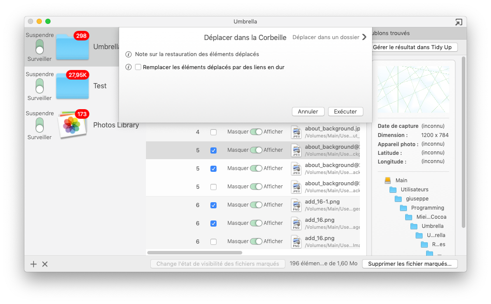491x304 pixels.
Task: Click the Dimension value 1200 x 784
Action: (x=435, y=135)
